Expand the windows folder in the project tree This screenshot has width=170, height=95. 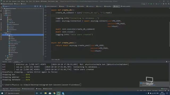(6, 56)
